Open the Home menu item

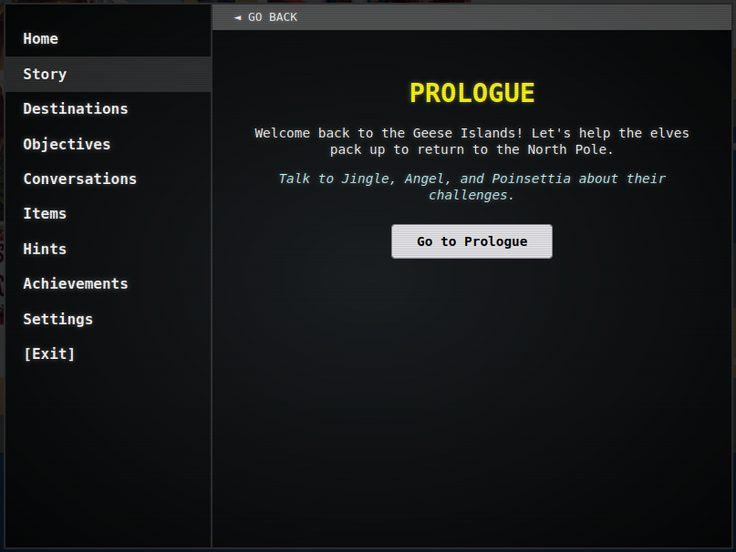[41, 39]
